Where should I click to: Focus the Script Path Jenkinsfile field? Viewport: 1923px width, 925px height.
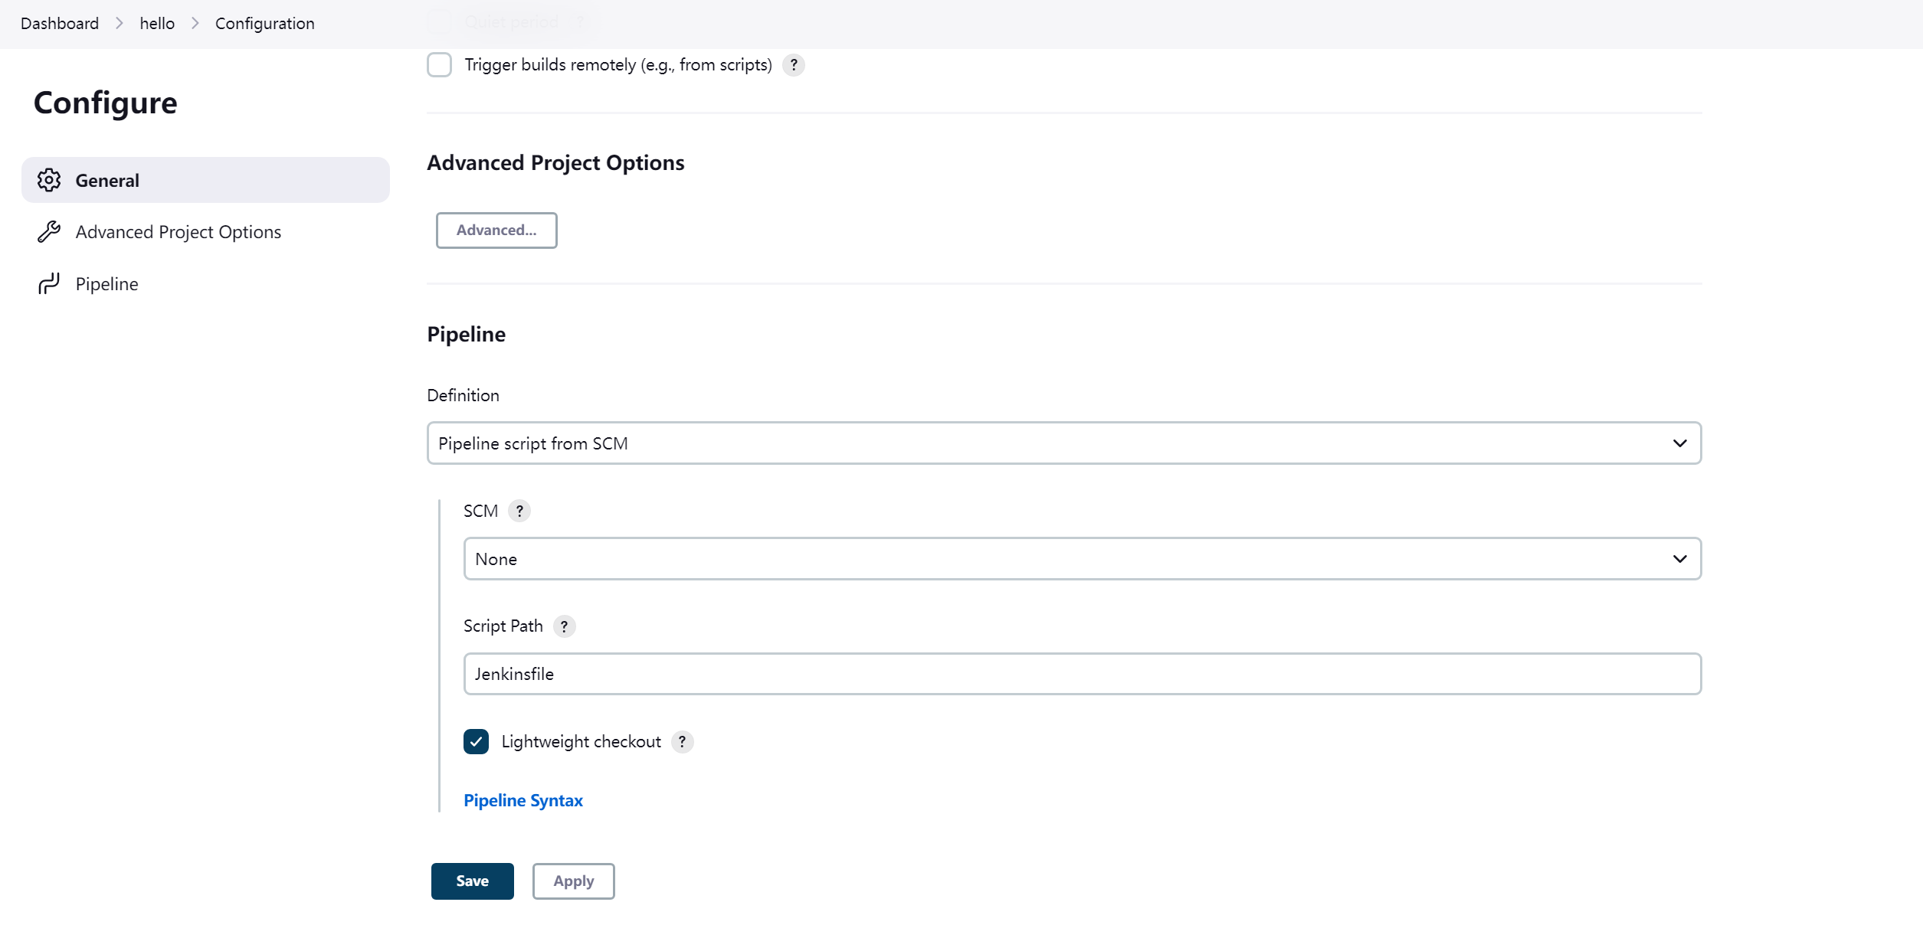1083,674
